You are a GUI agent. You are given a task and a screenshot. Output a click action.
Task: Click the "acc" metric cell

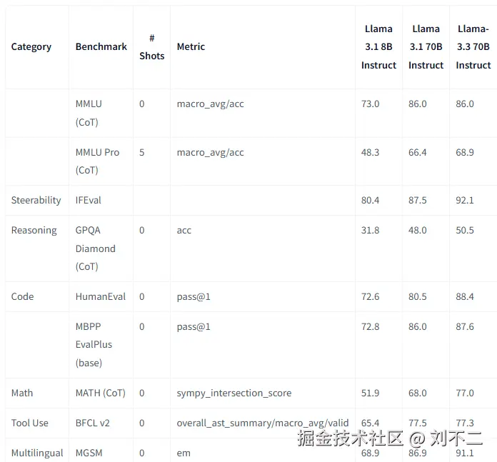184,231
